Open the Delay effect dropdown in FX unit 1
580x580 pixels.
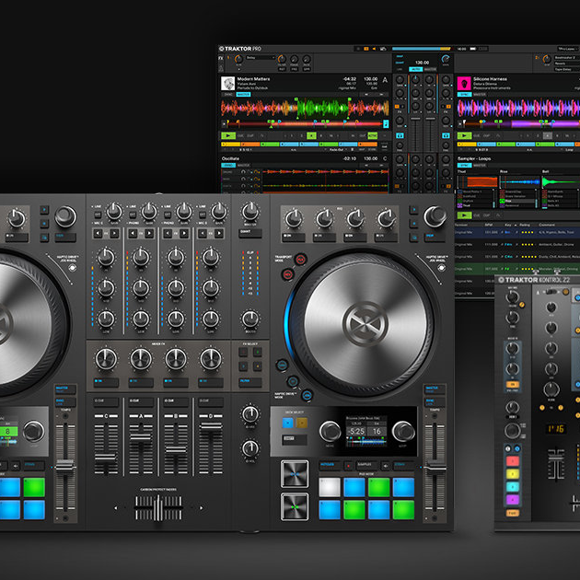[261, 58]
